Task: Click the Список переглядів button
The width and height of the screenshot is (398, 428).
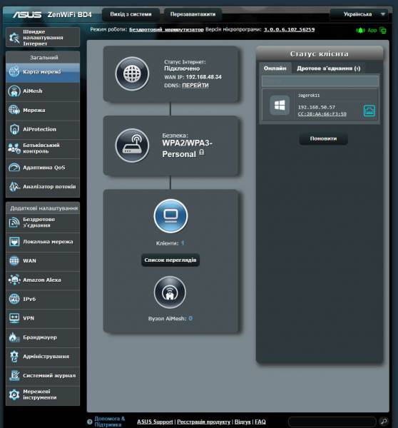Action: (170, 260)
